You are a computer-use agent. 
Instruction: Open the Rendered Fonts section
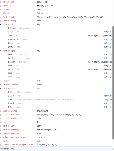click(56, 149)
